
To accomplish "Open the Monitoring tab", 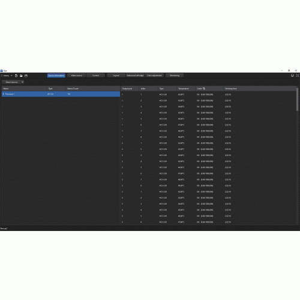I will 175,76.
